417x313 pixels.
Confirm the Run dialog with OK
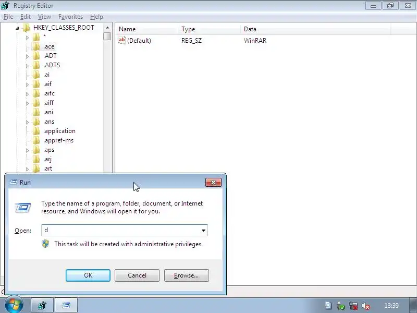click(88, 275)
